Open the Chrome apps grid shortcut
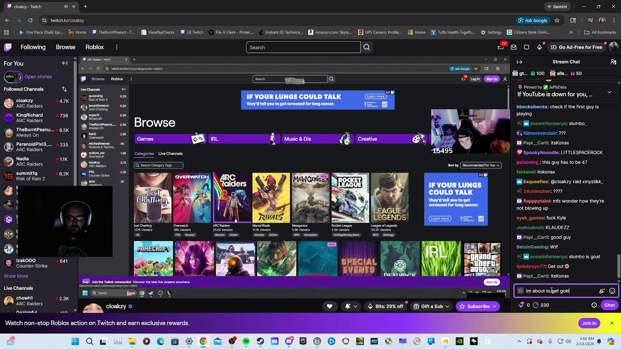Screen dimensions: 621x349 pos(6,32)
